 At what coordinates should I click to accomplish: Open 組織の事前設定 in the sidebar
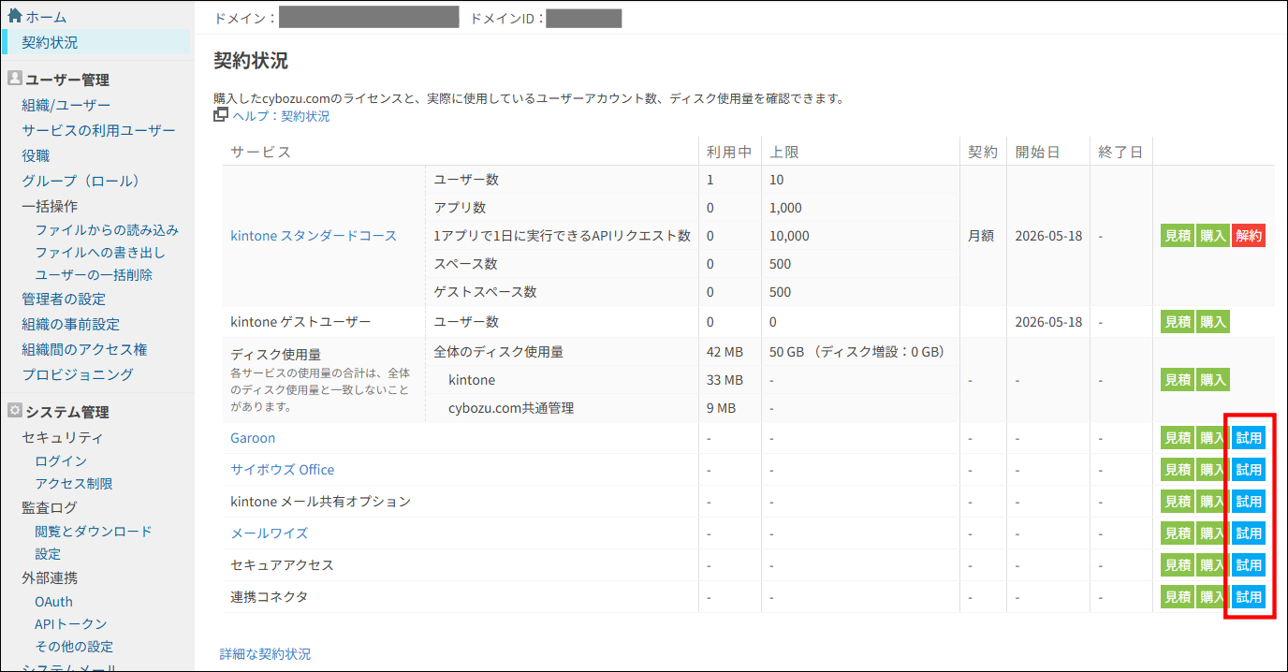coord(70,324)
